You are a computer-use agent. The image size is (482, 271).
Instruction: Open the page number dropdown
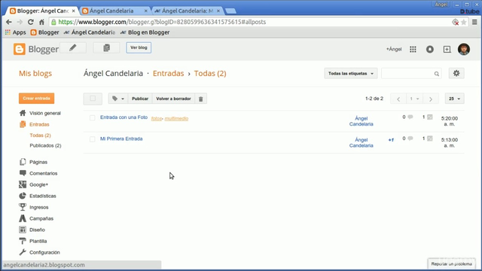pos(414,99)
